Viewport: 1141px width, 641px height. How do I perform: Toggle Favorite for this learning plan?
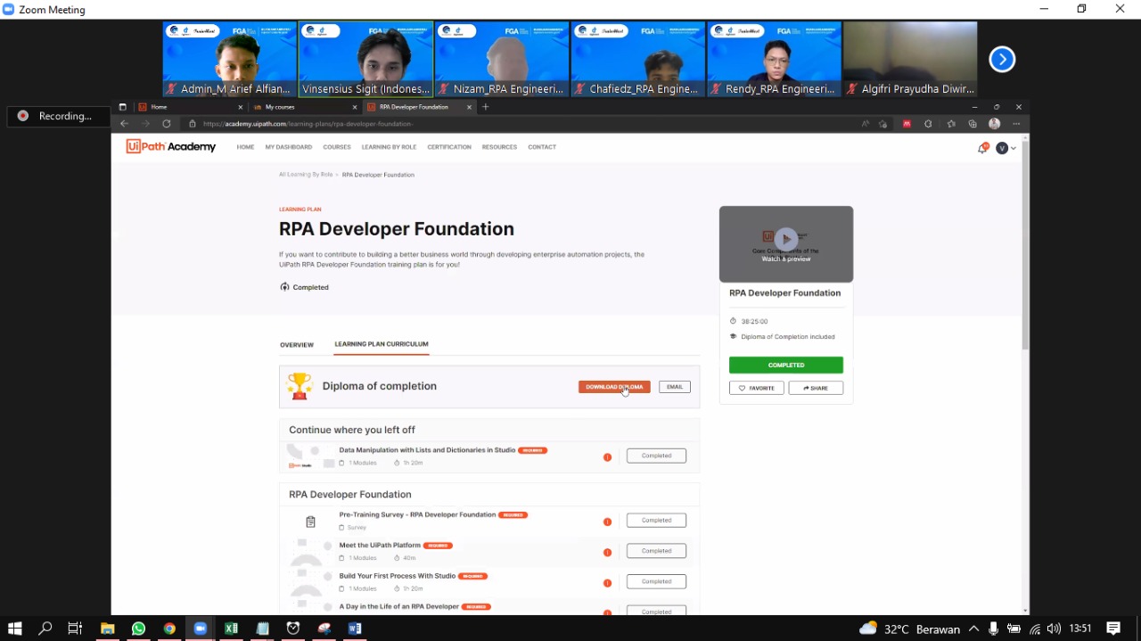(x=756, y=388)
